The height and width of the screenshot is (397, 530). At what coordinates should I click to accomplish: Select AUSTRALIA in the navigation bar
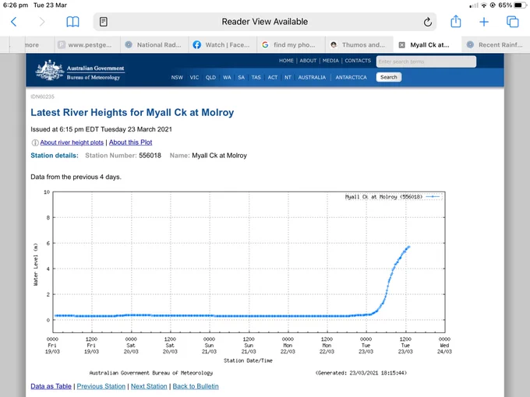coord(312,77)
